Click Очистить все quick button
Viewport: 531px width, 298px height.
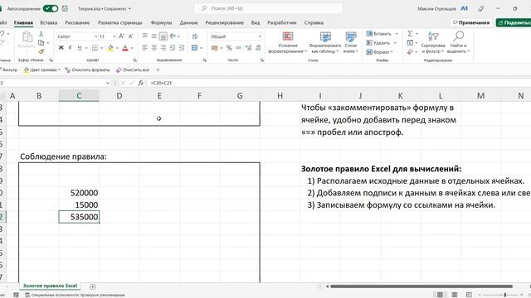tap(133, 70)
